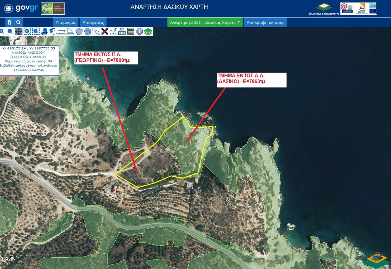Open the Αποφάσεις tab
Image resolution: width=391 pixels, height=269 pixels.
click(x=93, y=22)
